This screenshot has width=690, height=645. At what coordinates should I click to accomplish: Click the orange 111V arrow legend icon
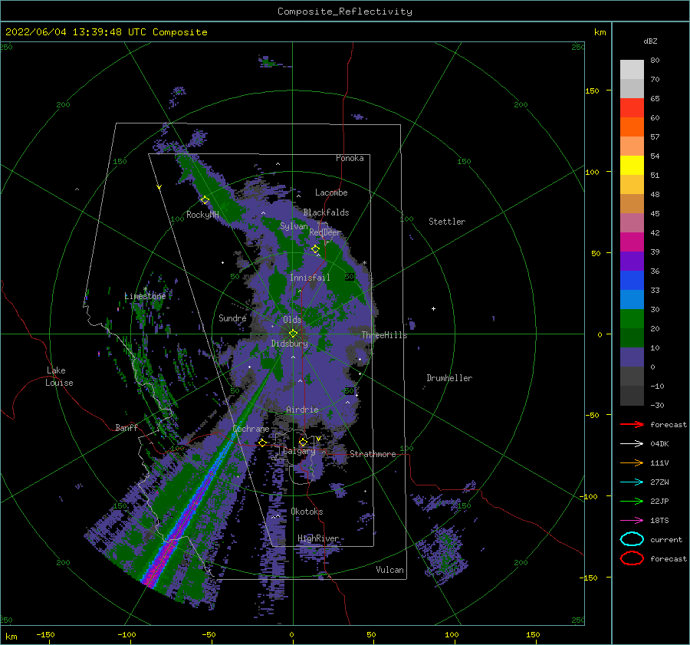pos(632,462)
